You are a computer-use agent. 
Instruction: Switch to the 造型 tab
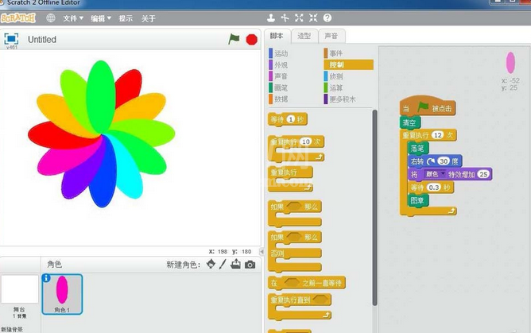coord(304,36)
